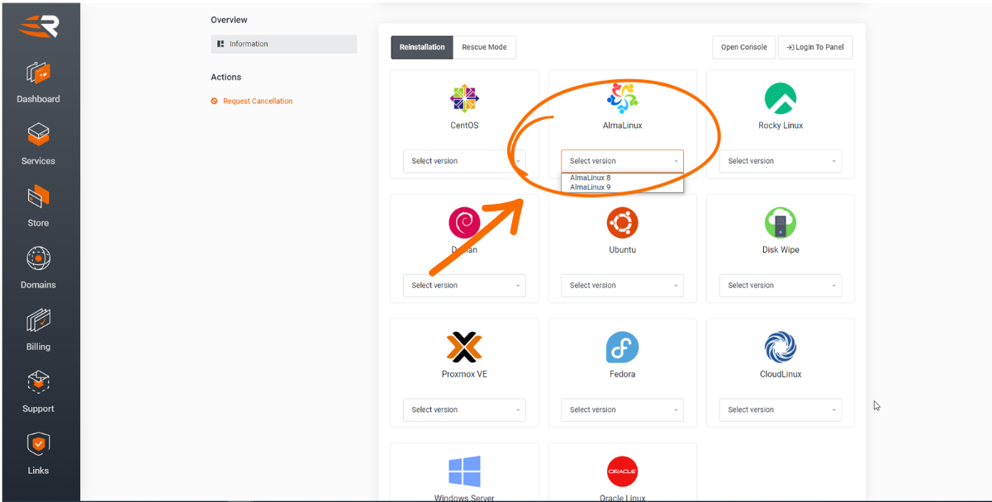Click the Fedora name text

(622, 374)
